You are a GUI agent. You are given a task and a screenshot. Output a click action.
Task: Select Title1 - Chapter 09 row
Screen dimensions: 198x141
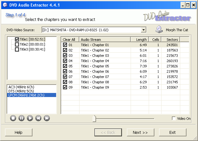point(121,87)
